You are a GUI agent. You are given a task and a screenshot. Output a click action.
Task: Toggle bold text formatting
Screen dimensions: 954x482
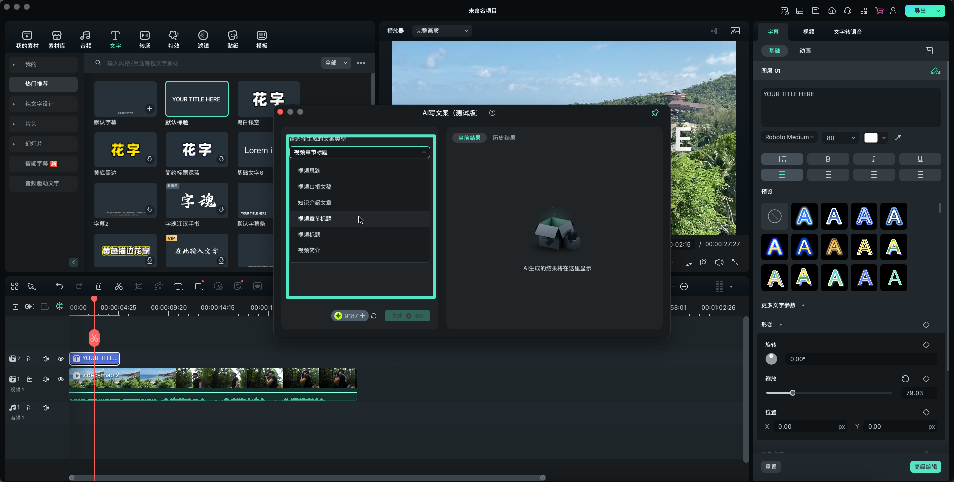coord(828,159)
